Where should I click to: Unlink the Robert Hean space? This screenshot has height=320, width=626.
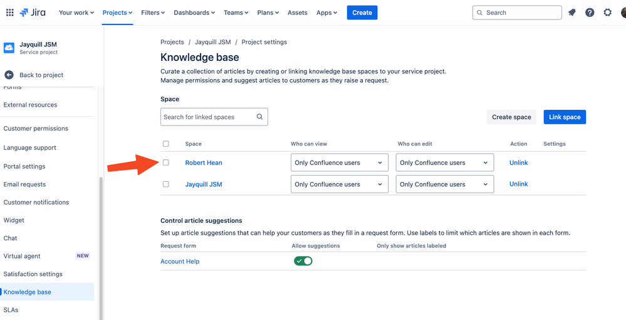pos(519,163)
